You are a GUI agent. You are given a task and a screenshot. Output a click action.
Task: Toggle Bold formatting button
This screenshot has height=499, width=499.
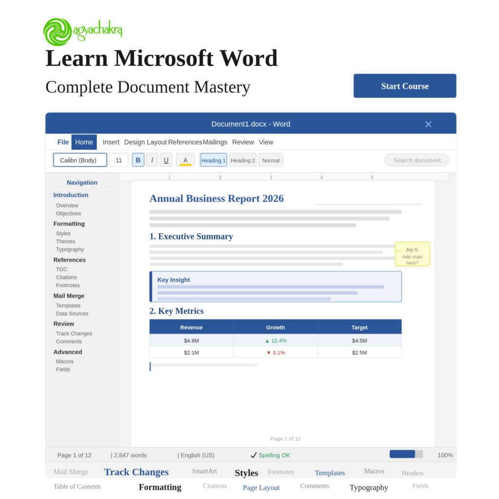[138, 160]
